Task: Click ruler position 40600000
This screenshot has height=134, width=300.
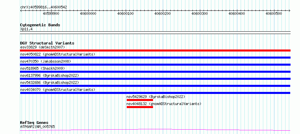Action: click(x=88, y=13)
